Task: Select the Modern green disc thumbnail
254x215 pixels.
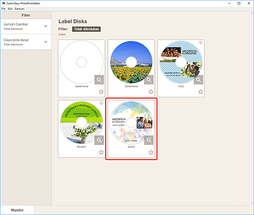Action: (x=82, y=122)
